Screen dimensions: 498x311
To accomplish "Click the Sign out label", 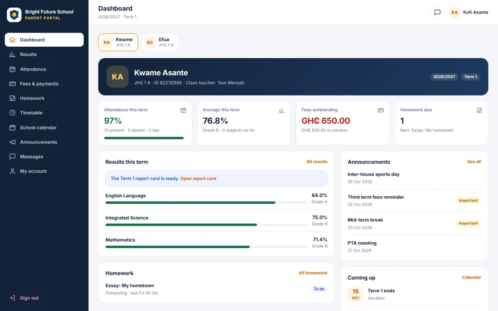I will pos(29,298).
